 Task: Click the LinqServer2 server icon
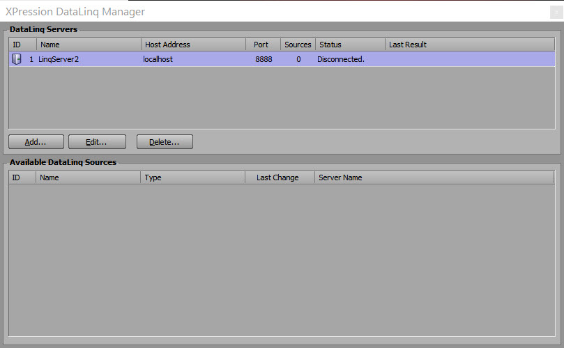tap(17, 59)
